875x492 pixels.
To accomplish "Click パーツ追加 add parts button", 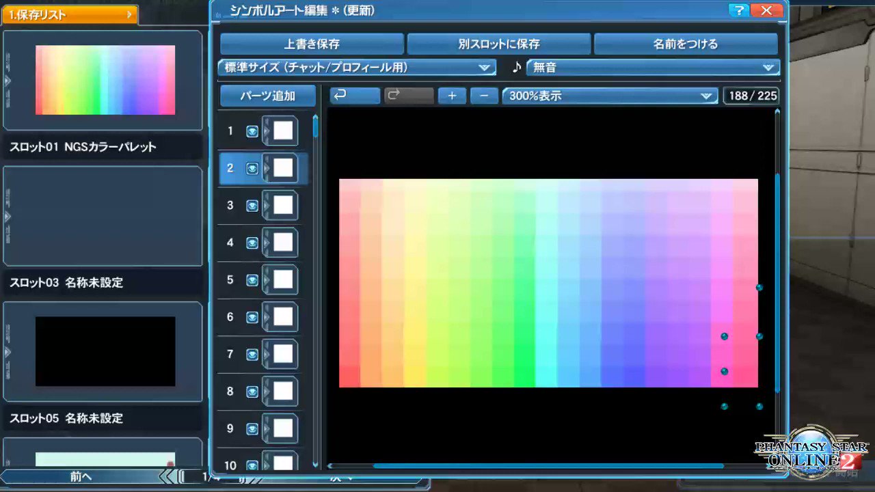I will point(267,96).
